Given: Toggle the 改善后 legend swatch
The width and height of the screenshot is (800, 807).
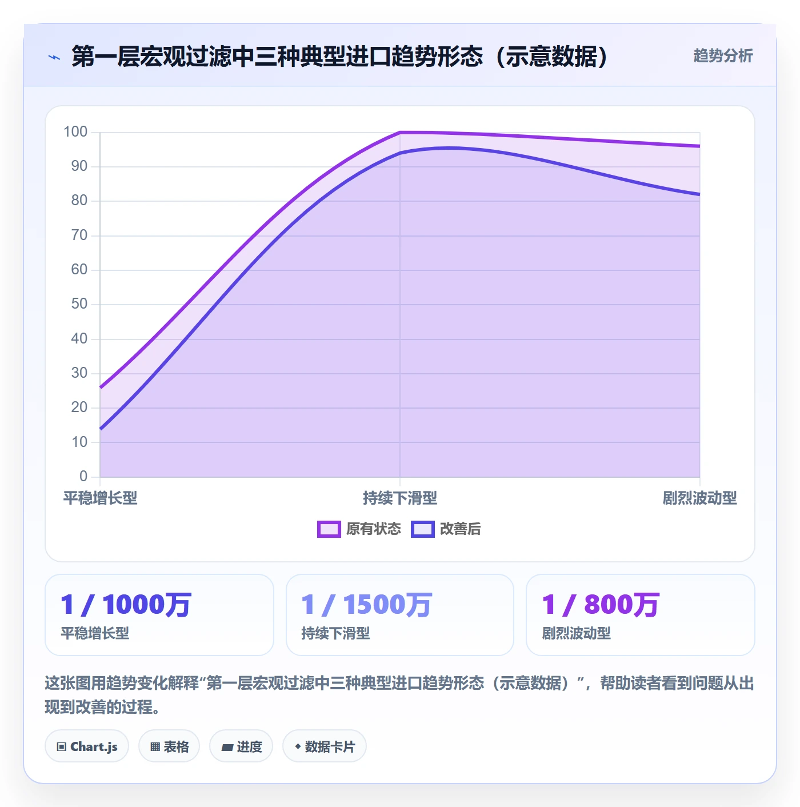Looking at the screenshot, I should [423, 529].
